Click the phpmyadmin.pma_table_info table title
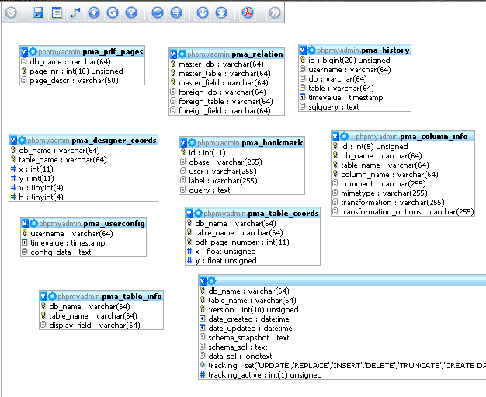Viewport: 486px width, 397px height. [110, 297]
